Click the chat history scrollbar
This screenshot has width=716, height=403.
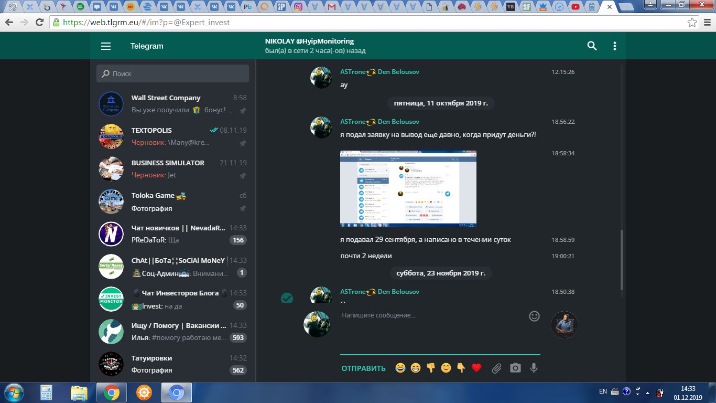[622, 260]
